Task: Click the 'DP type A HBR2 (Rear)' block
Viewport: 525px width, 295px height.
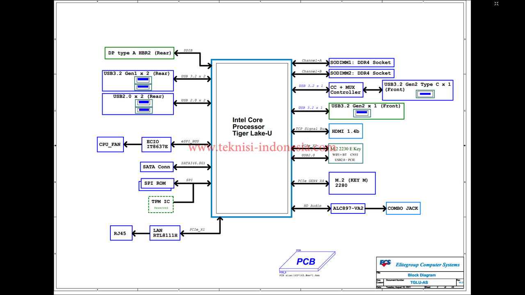Action: 139,53
